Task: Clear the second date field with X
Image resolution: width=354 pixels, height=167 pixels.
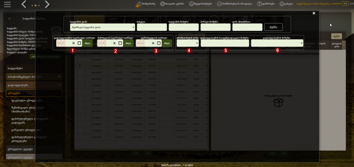Action: pos(115,43)
